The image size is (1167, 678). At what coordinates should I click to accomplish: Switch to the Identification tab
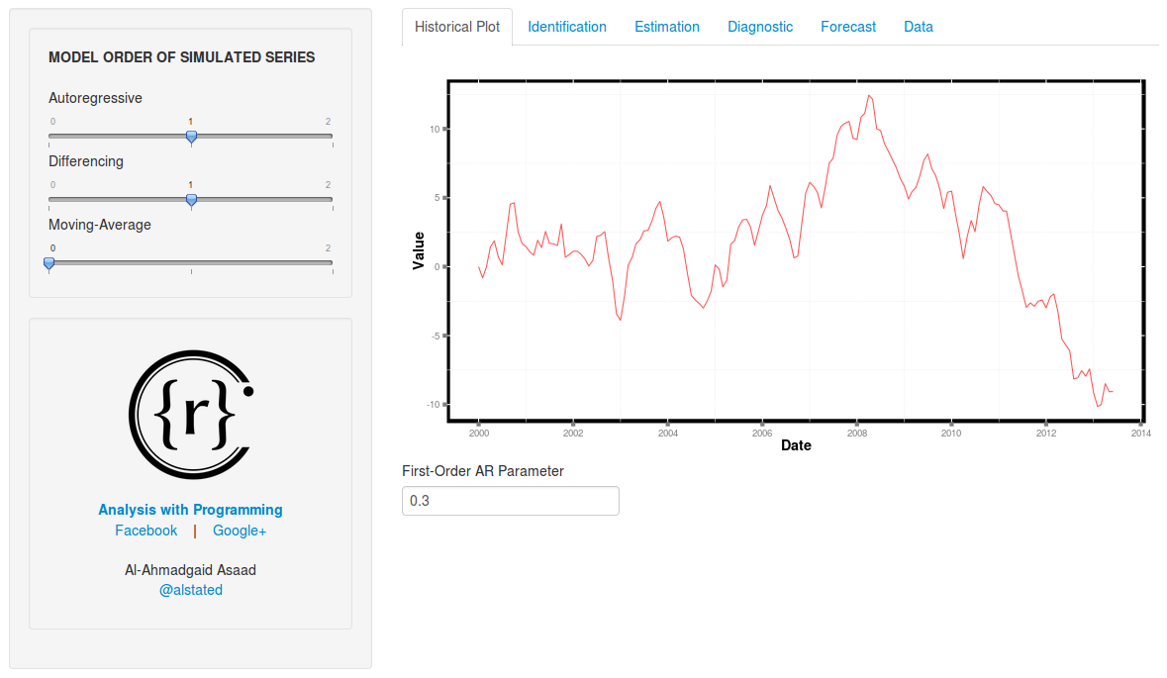(x=567, y=27)
